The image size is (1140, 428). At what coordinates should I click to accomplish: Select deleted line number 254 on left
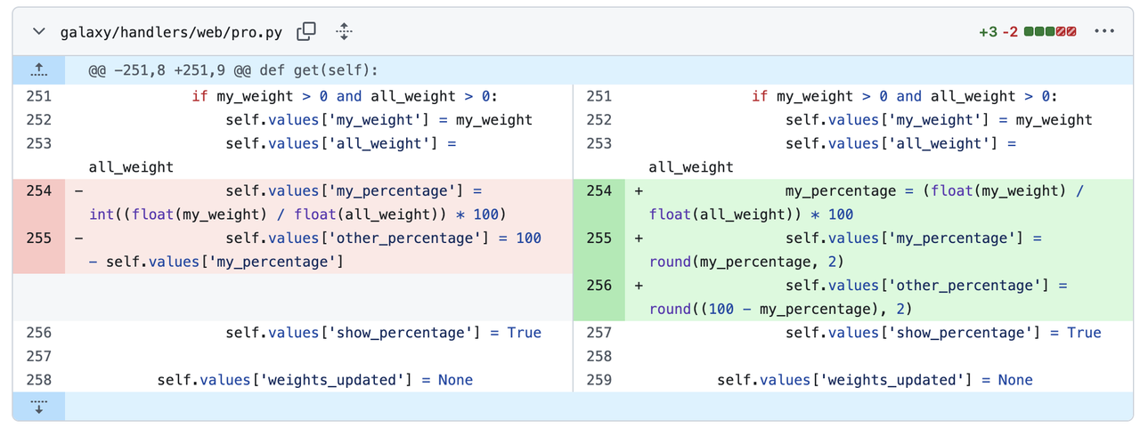[38, 190]
